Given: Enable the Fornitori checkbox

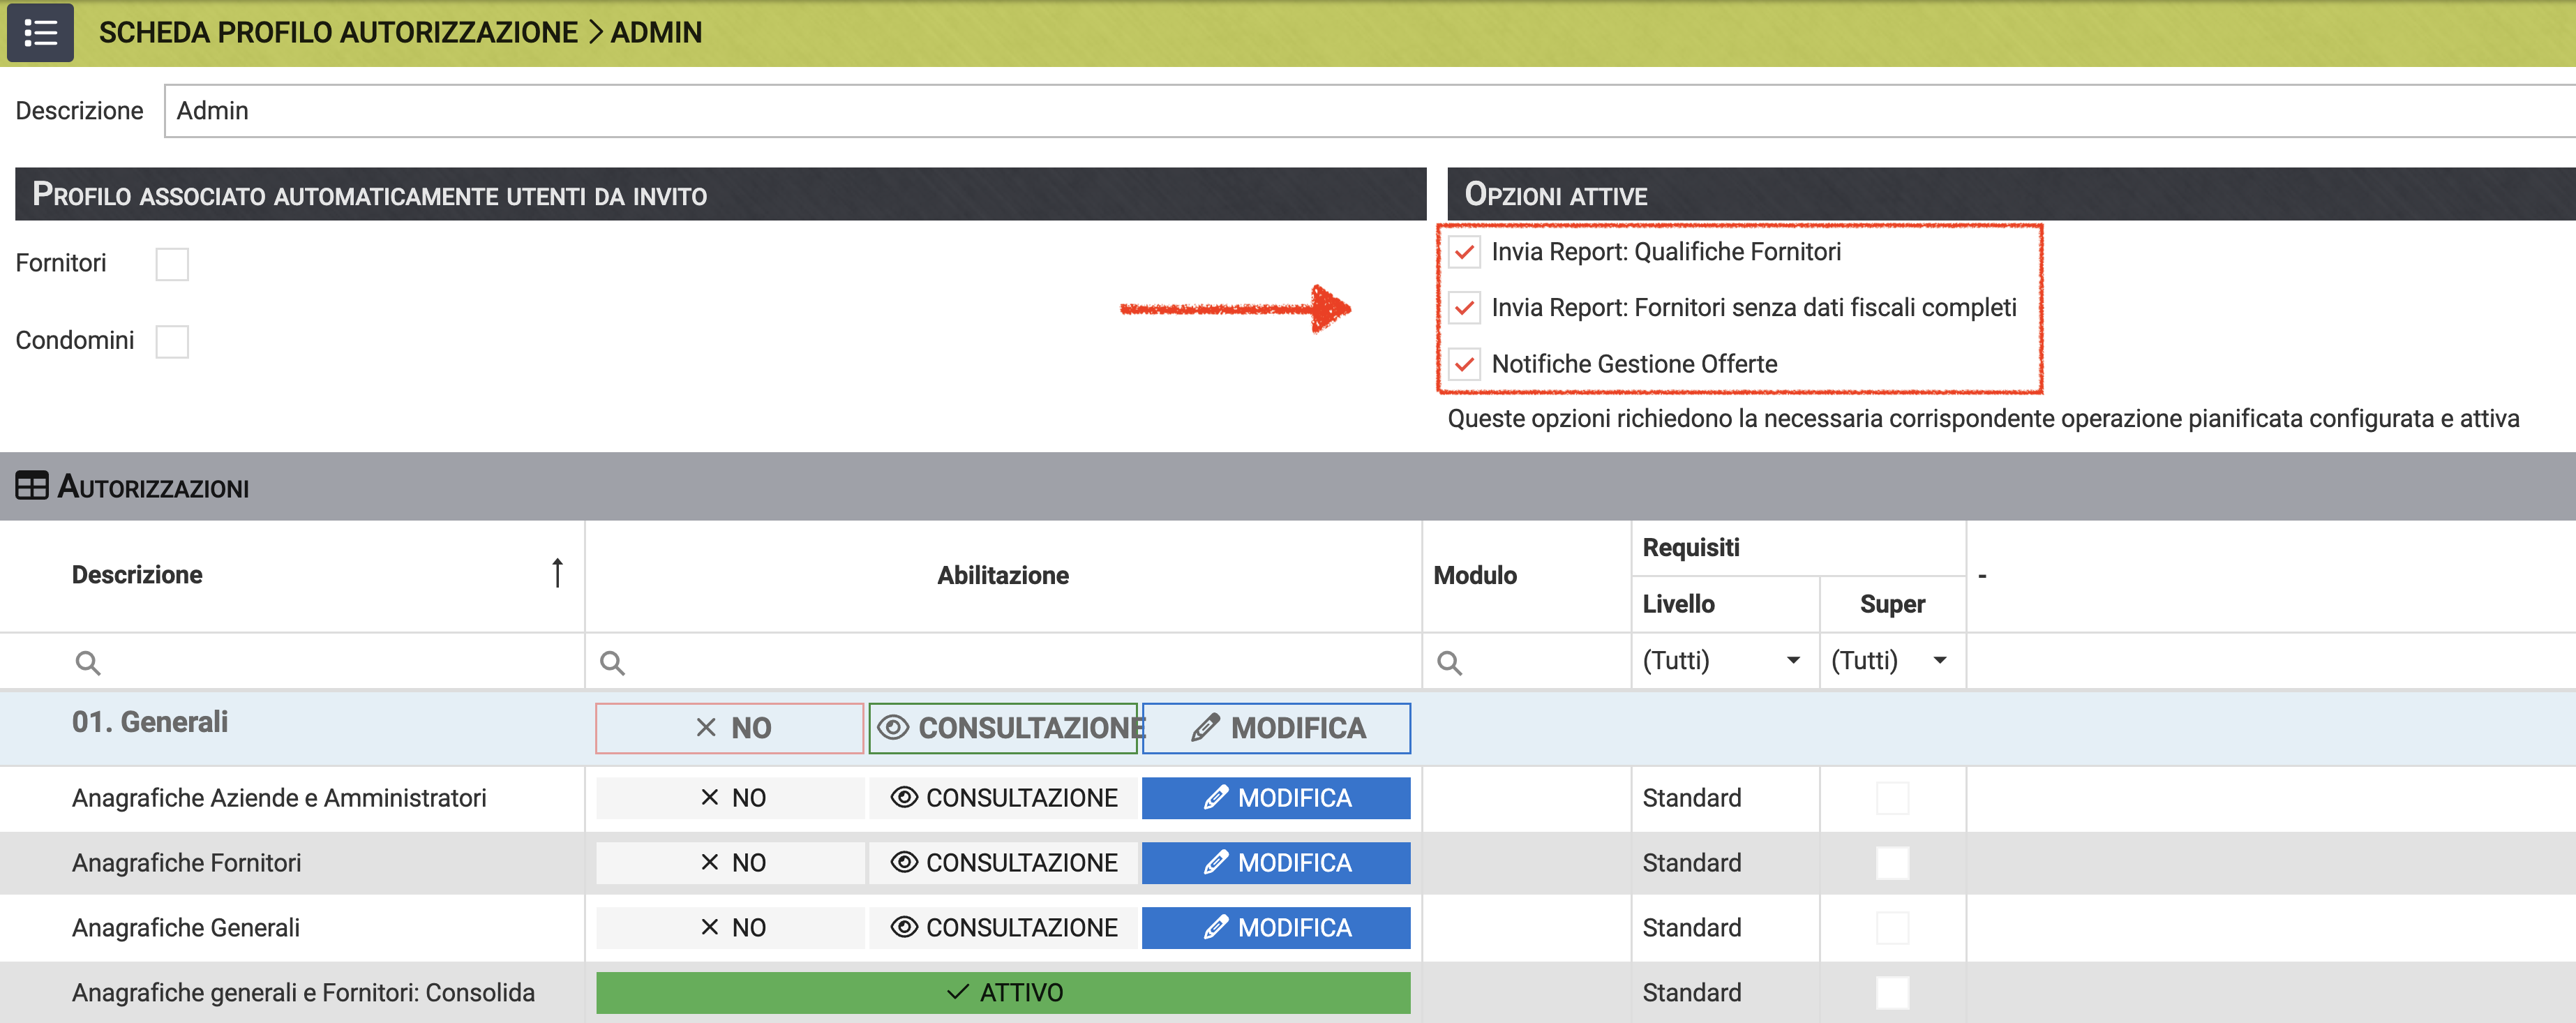Looking at the screenshot, I should point(172,264).
